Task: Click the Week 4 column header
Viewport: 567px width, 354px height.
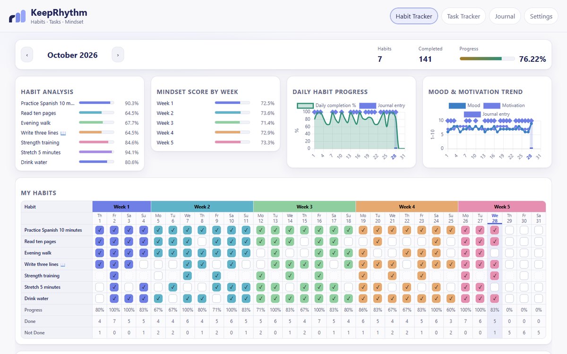Action: click(x=407, y=207)
